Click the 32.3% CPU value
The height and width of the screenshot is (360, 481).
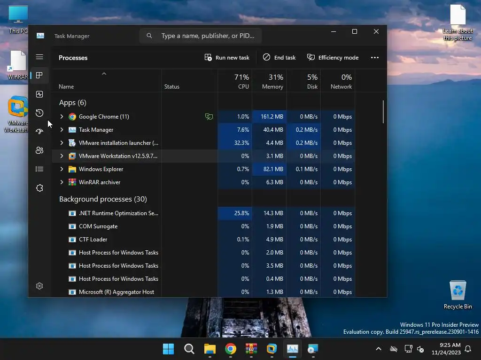pos(241,142)
